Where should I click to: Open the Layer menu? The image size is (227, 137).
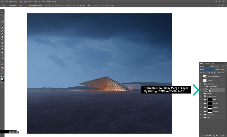20,2
